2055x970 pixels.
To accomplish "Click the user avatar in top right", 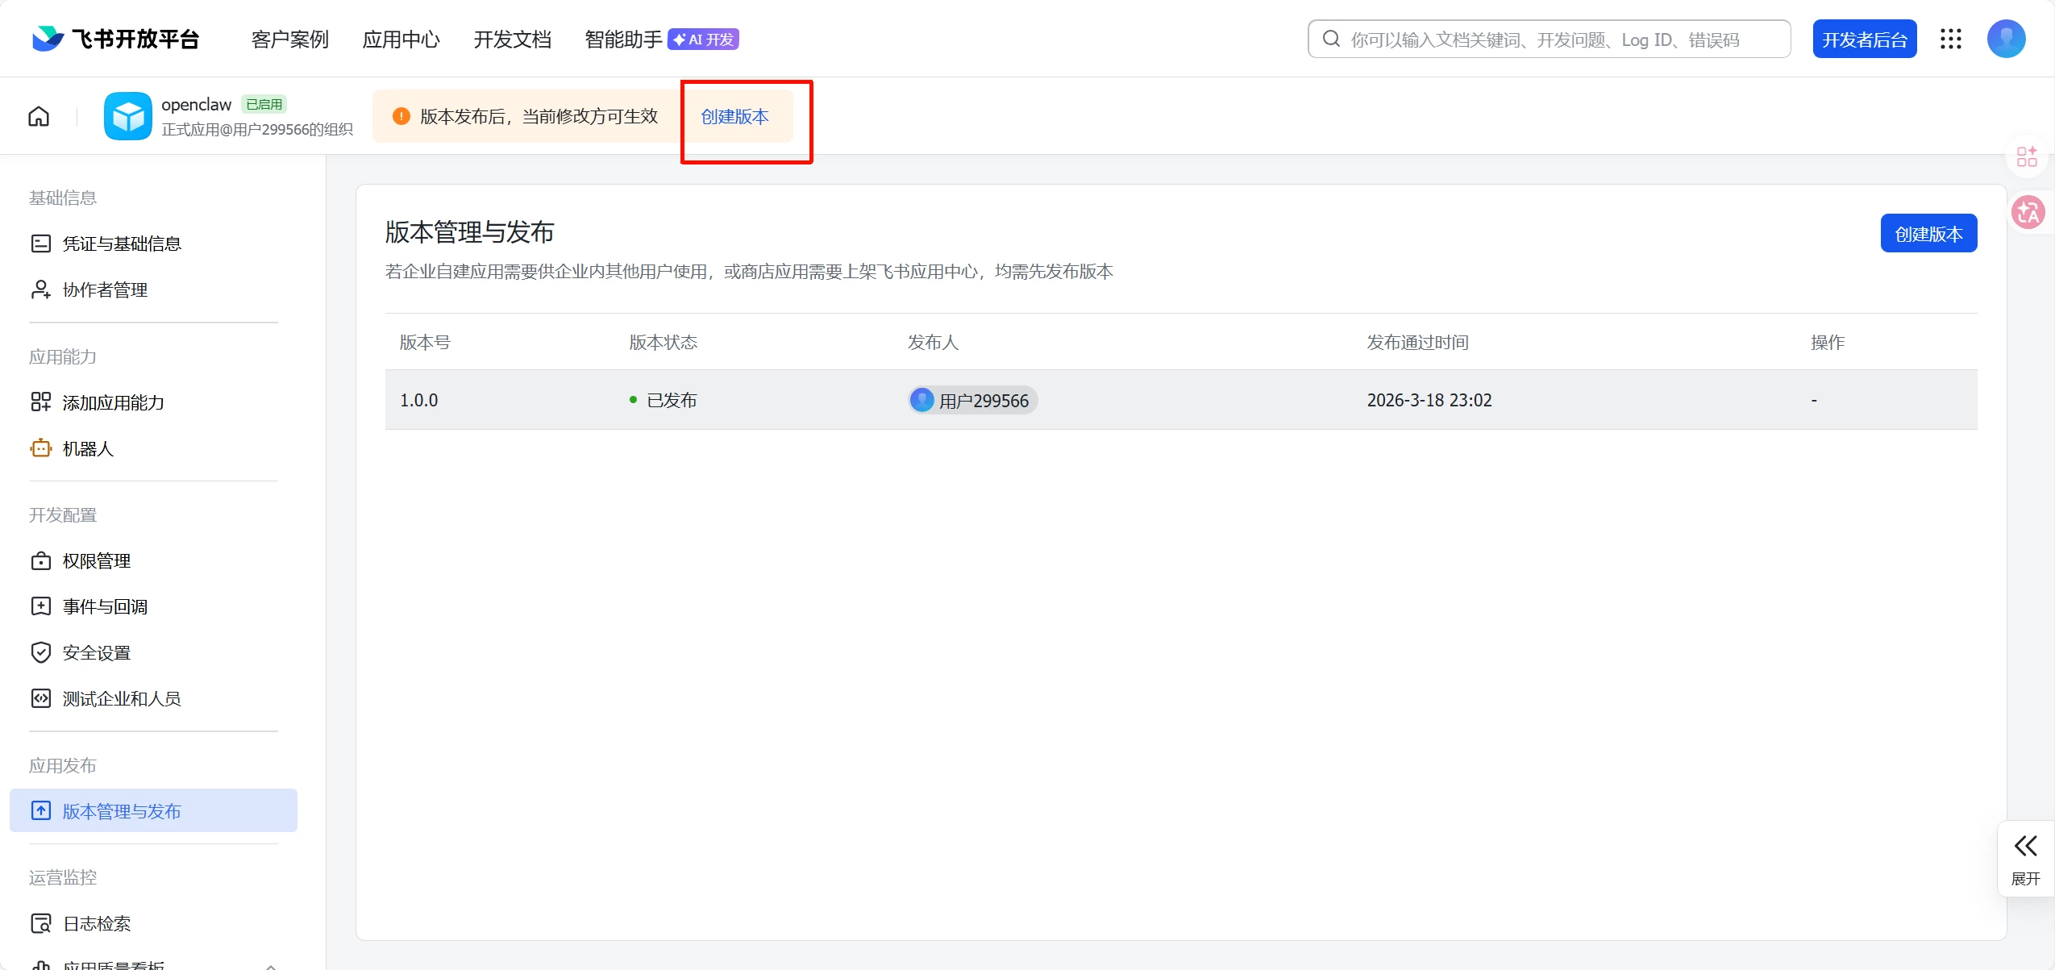I will point(2006,39).
